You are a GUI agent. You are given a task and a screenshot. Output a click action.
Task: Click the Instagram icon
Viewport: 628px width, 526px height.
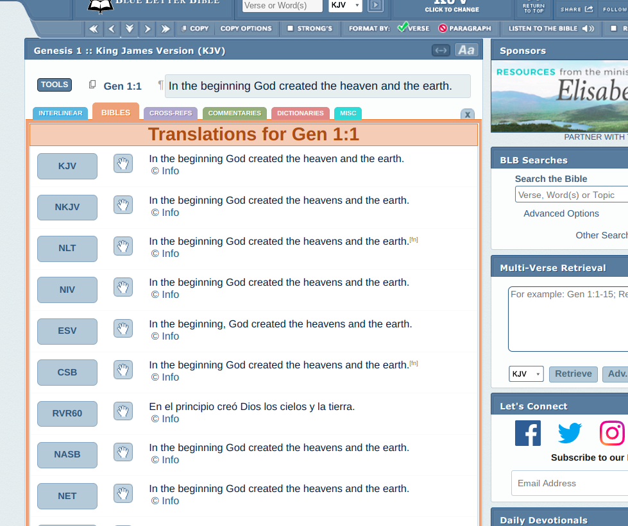(x=612, y=433)
